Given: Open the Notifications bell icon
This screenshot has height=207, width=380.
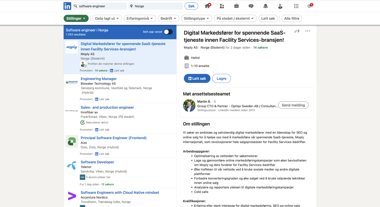Looking at the screenshot, I should point(265,6).
